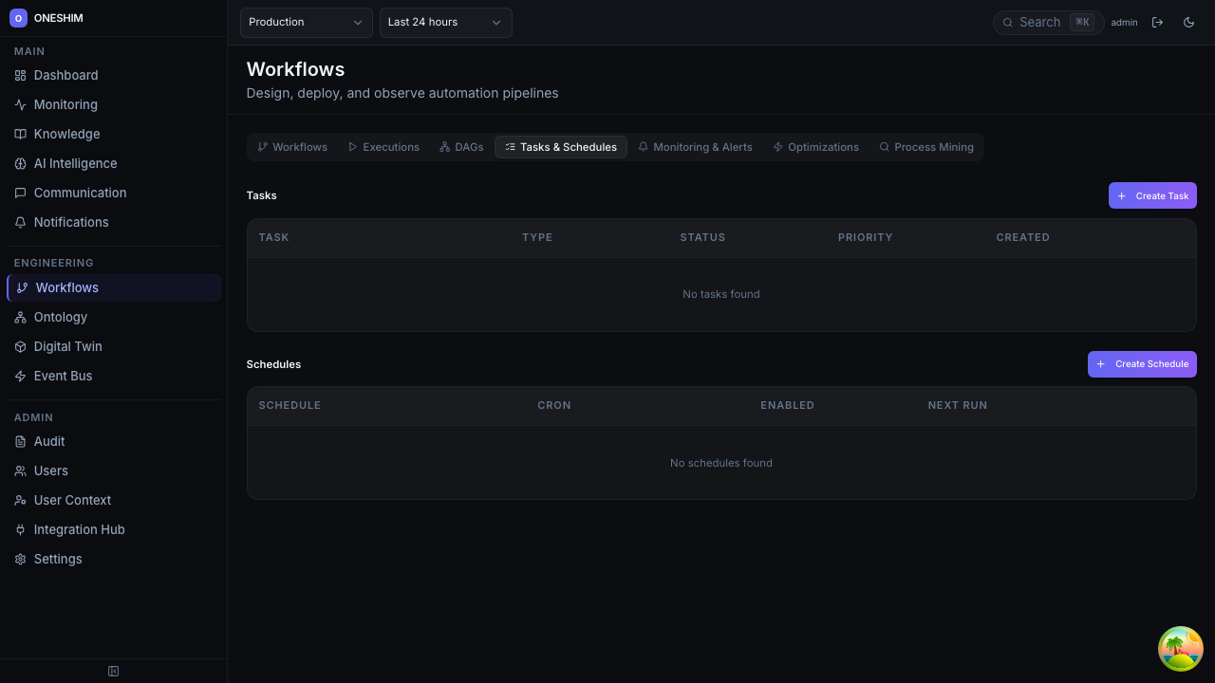Viewport: 1215px width, 683px height.
Task: Open Notifications from the sidebar
Action: (x=70, y=222)
